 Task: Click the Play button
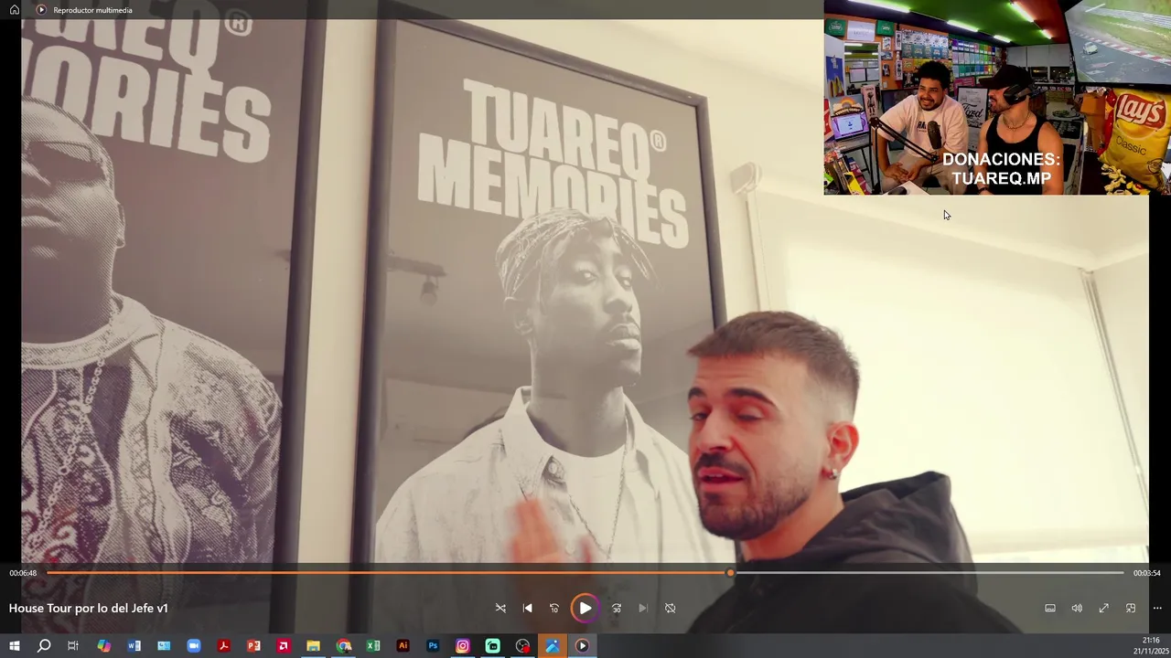click(585, 608)
